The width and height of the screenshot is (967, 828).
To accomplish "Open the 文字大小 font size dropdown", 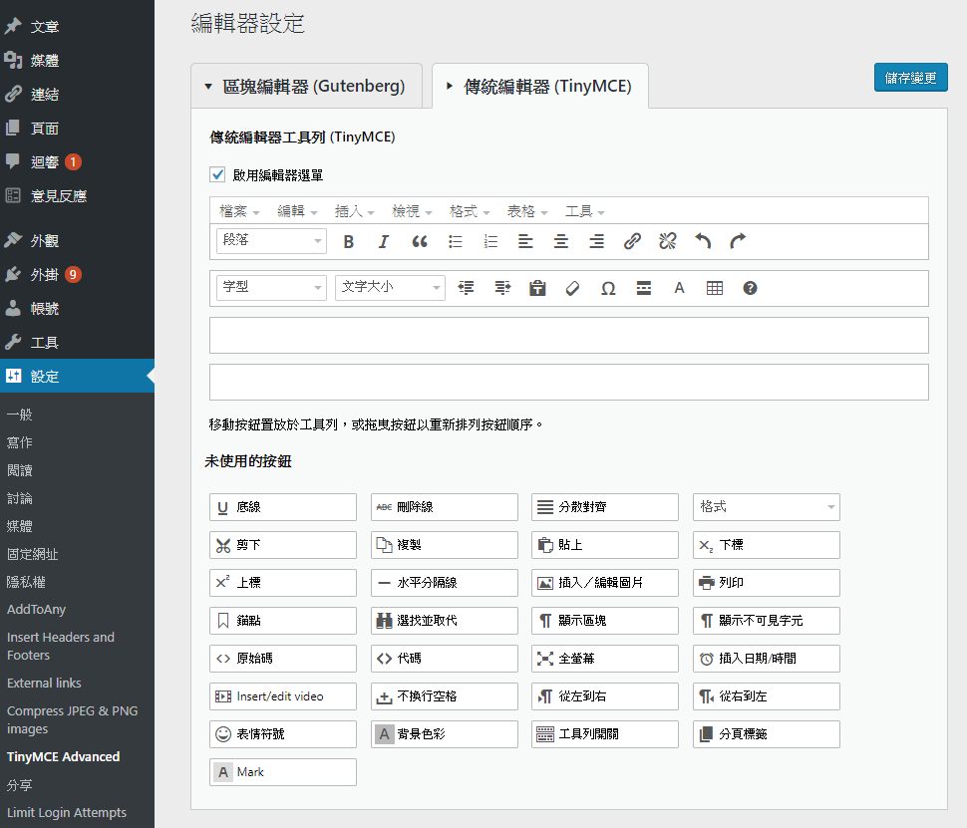I will pyautogui.click(x=390, y=287).
